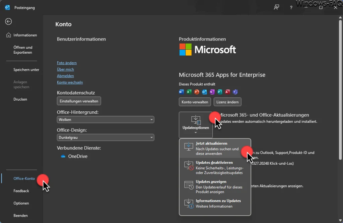Click the Outlook logo in title bar
The width and height of the screenshot is (343, 223).
point(7,7)
